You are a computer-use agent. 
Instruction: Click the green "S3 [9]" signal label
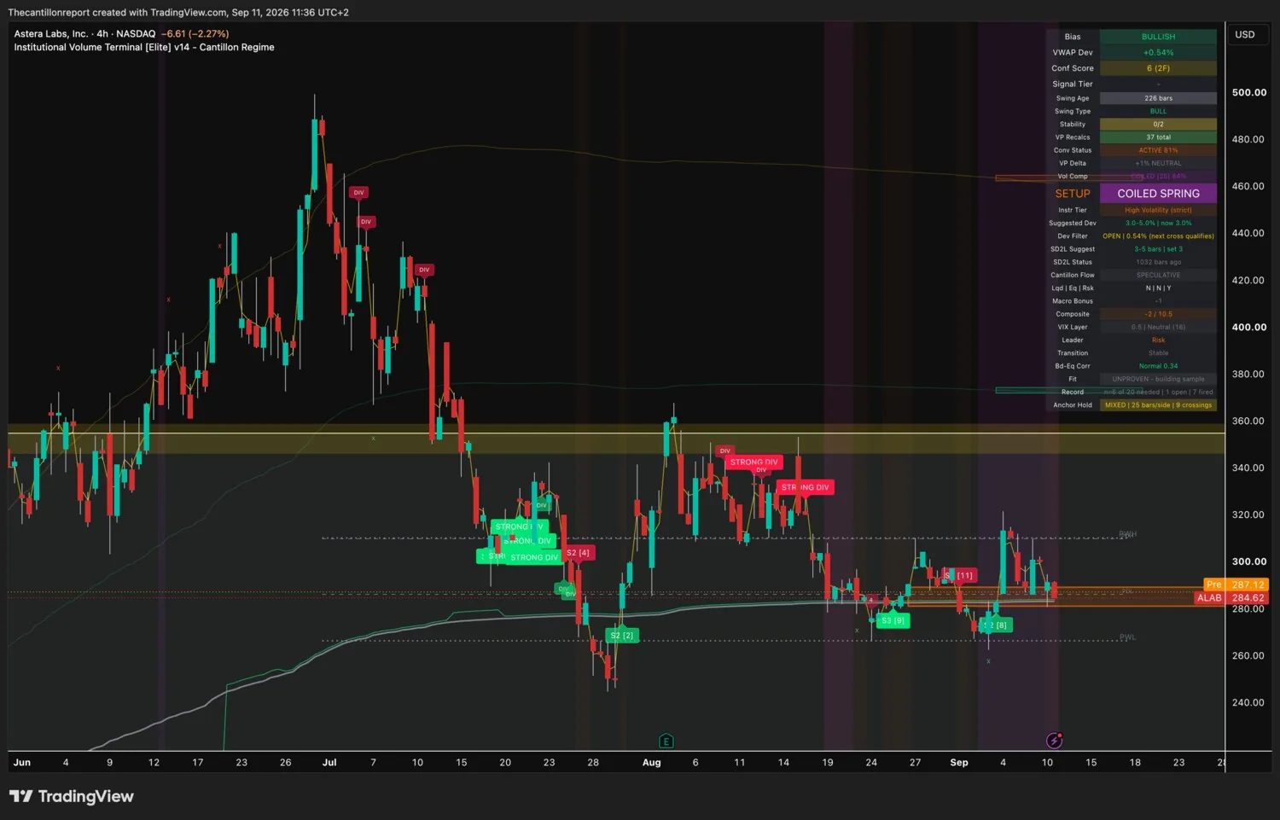pos(893,620)
